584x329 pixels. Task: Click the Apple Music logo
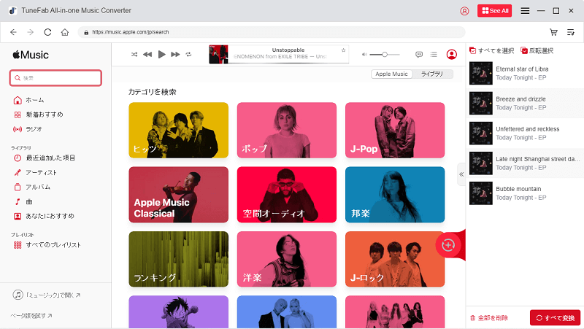[31, 55]
